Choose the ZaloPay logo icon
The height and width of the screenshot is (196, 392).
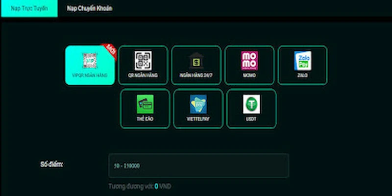[x=302, y=61]
